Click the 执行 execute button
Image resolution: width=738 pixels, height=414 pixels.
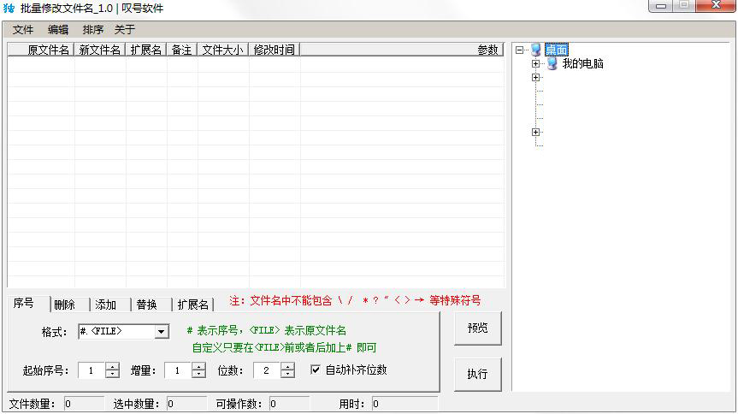[478, 374]
